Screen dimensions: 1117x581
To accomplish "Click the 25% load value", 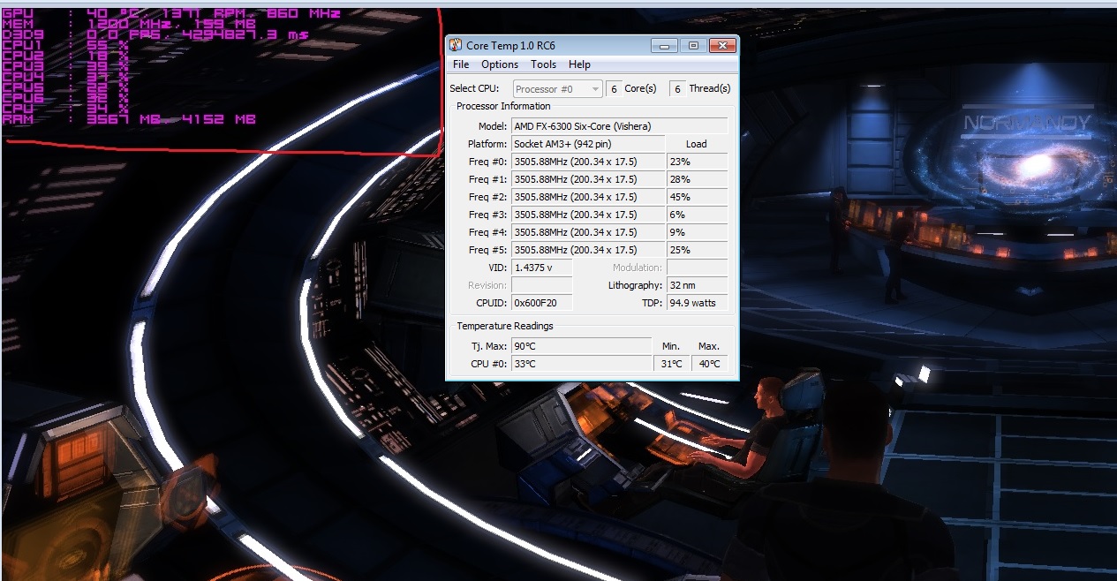I will click(x=697, y=250).
